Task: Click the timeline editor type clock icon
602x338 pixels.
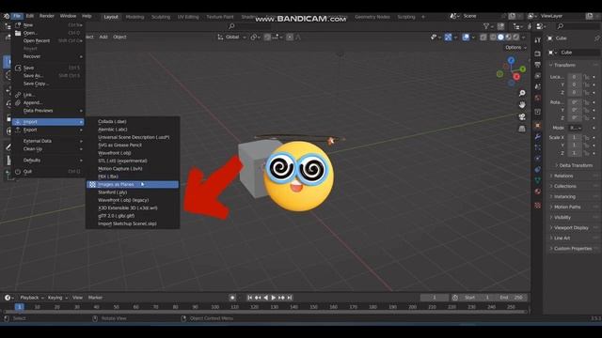Action: pyautogui.click(x=8, y=298)
